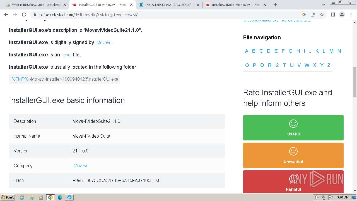The image size is (357, 201).
Task: Go forward in browser history
Action: pos(15,15)
